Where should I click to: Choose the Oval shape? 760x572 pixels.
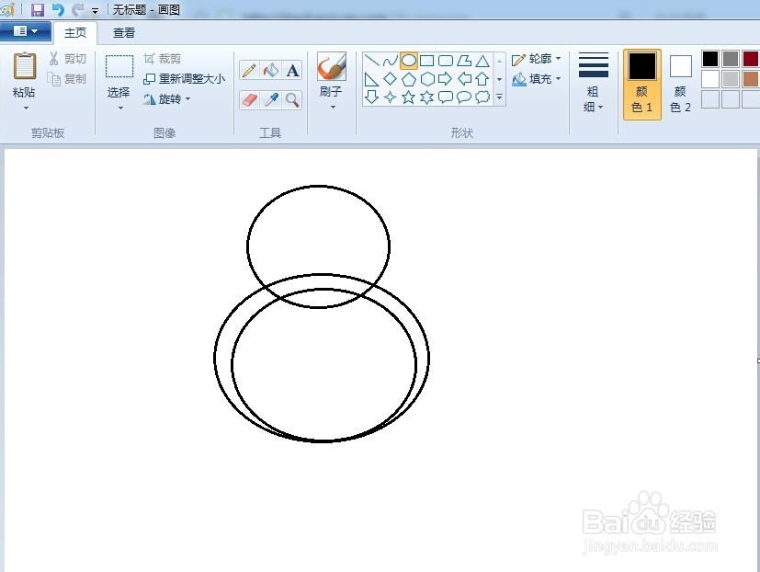pos(409,61)
